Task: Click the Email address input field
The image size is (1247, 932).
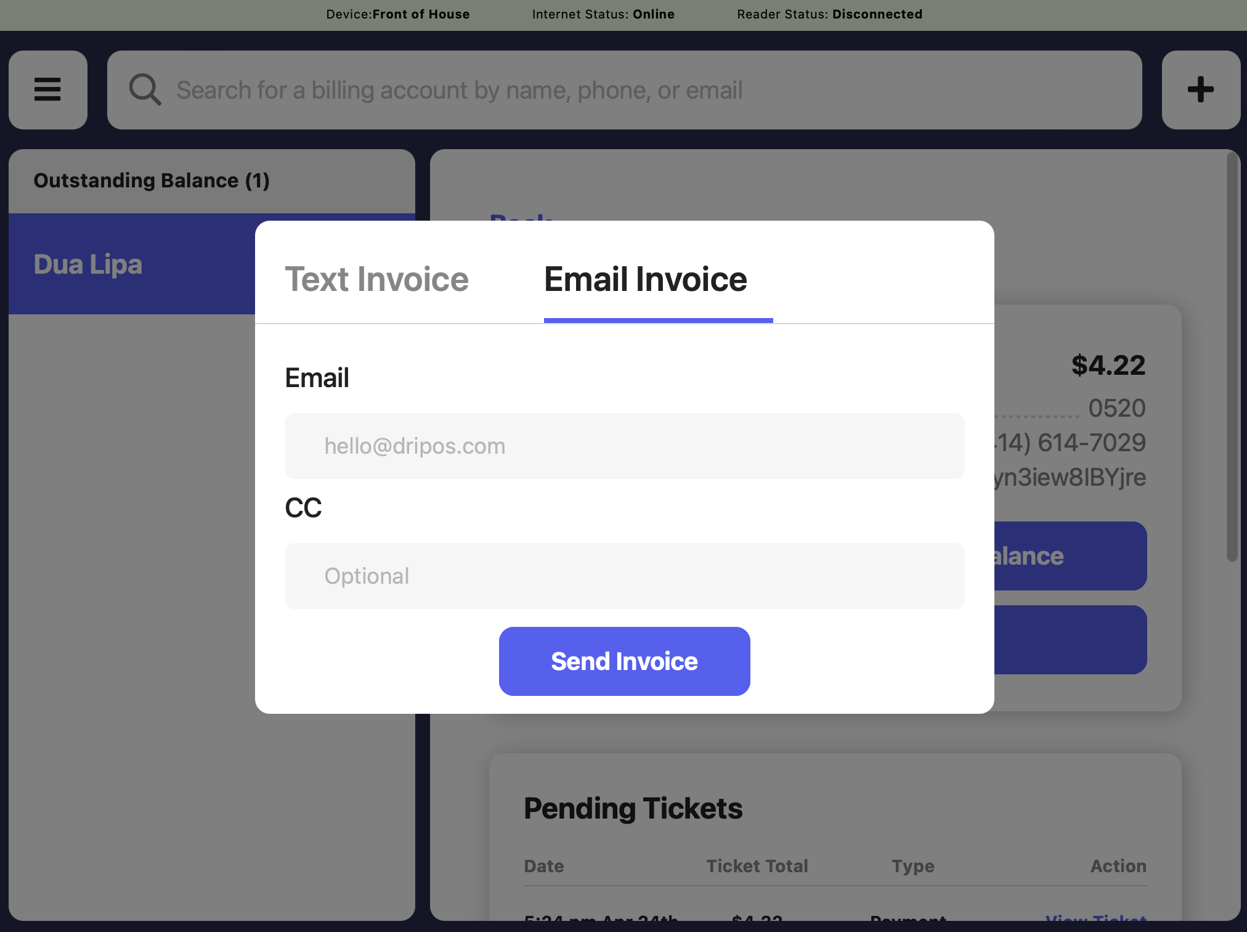Action: point(624,446)
